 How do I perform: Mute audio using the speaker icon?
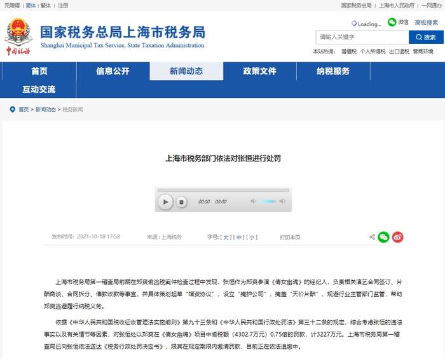click(x=253, y=201)
